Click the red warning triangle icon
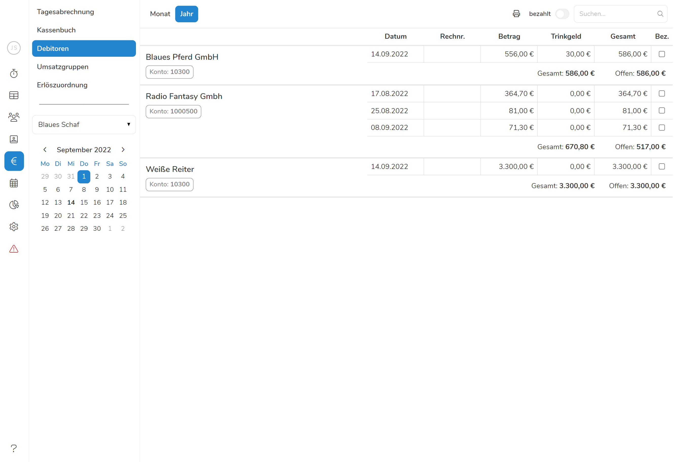The height and width of the screenshot is (462, 694). pyautogui.click(x=14, y=249)
